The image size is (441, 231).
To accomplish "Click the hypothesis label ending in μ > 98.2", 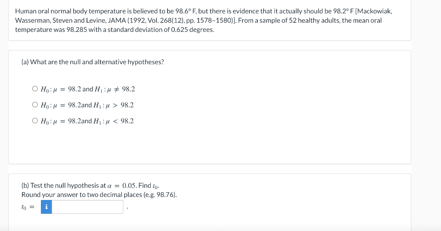I will click(x=87, y=105).
